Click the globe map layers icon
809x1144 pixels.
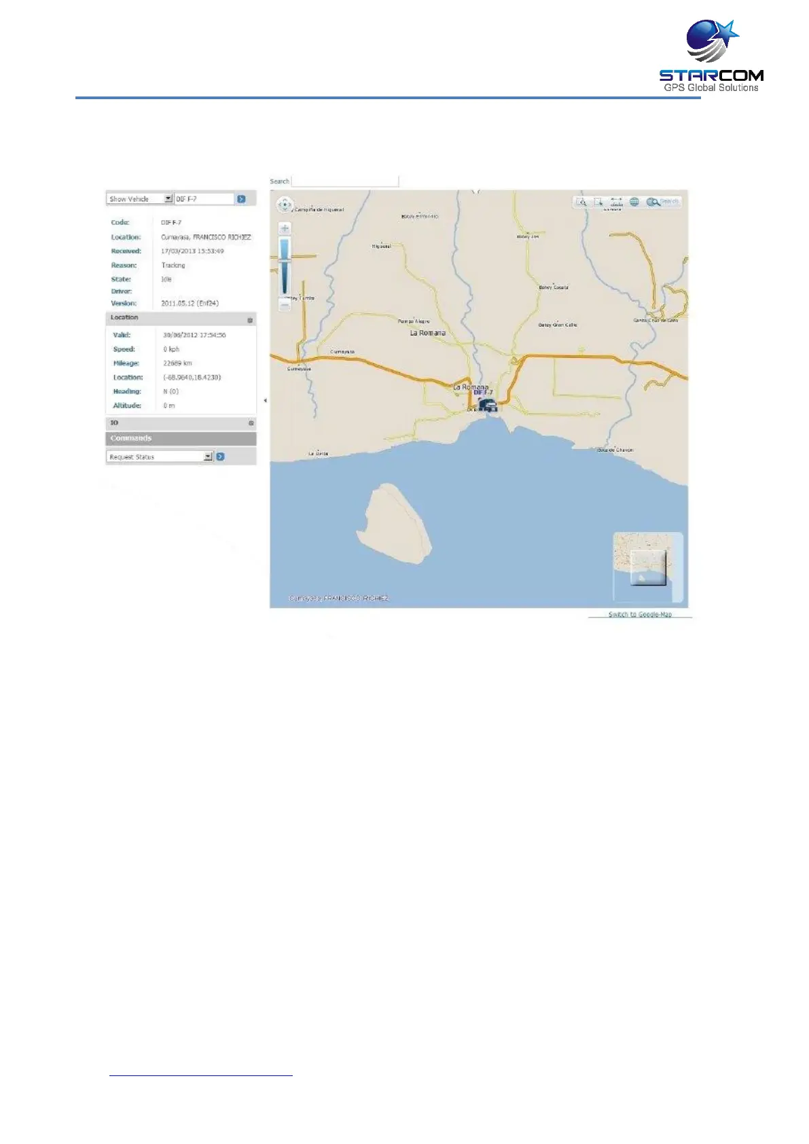[x=634, y=202]
